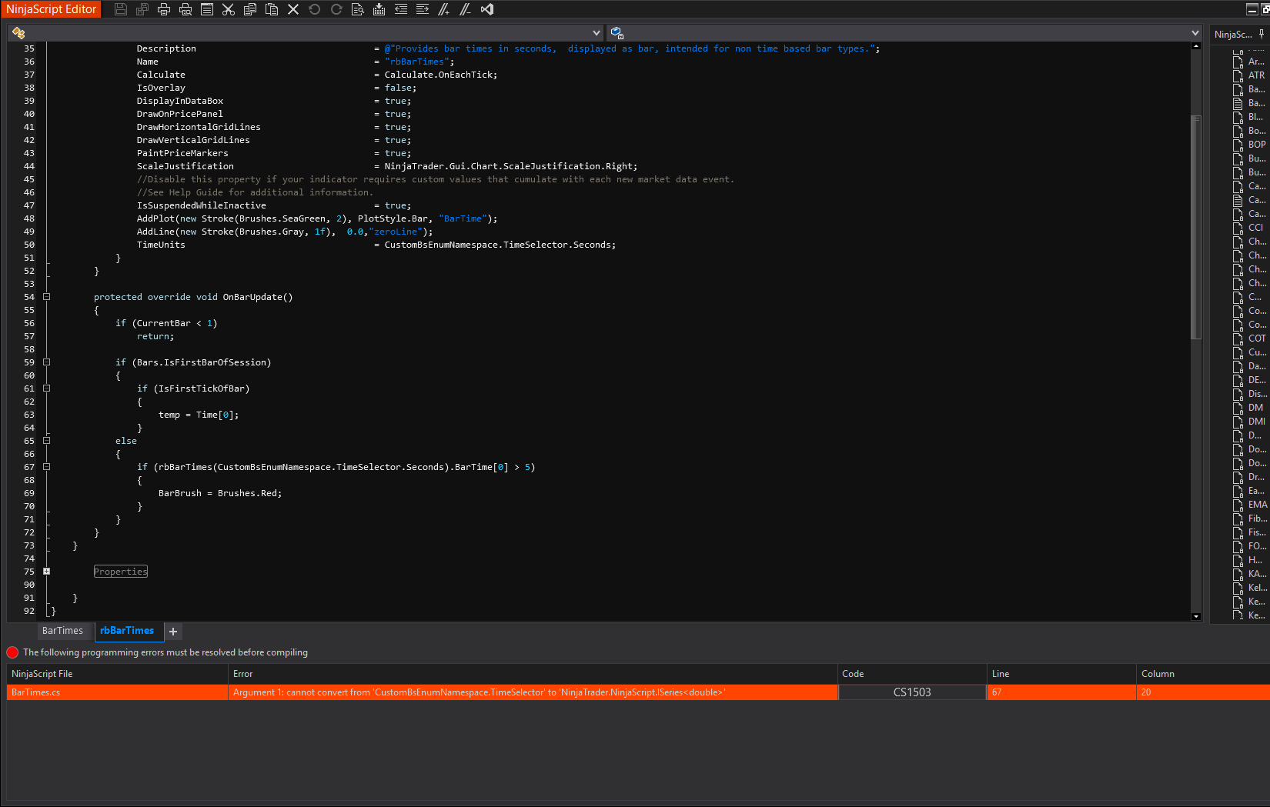Paste from clipboard via toolbar icon
The height and width of the screenshot is (807, 1270).
[x=272, y=9]
